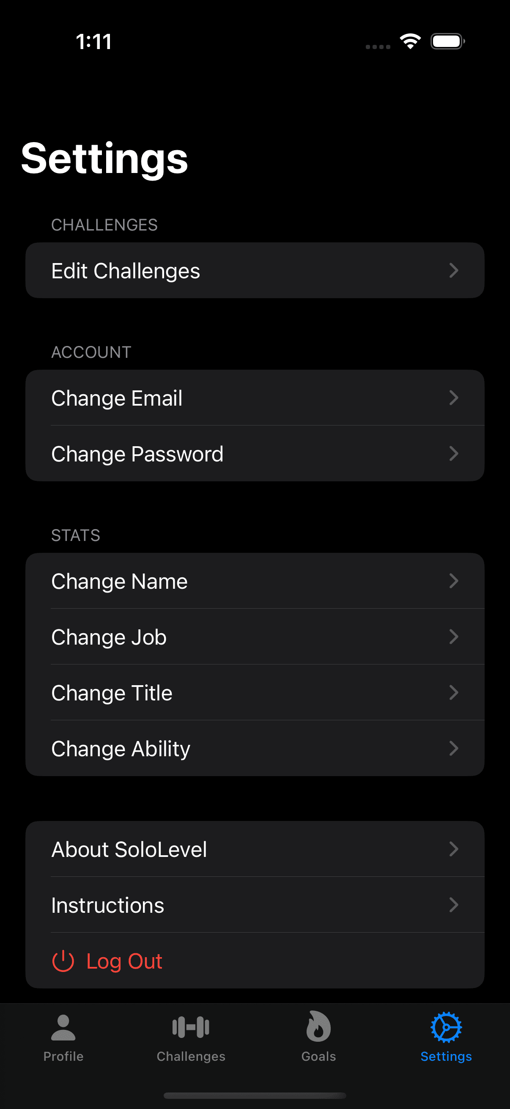The width and height of the screenshot is (510, 1109).
Task: Tap the Settings page title
Action: pos(104,159)
